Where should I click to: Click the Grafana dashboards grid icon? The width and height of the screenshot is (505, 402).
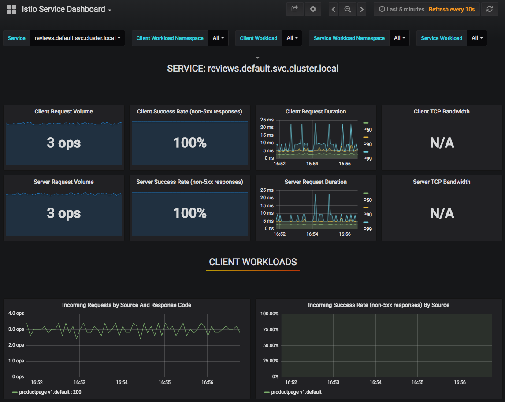point(11,9)
